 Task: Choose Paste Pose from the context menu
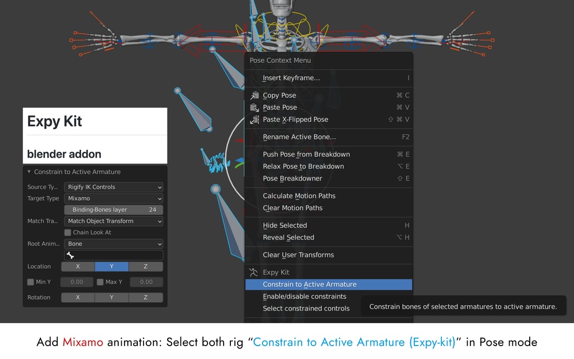tap(328, 107)
